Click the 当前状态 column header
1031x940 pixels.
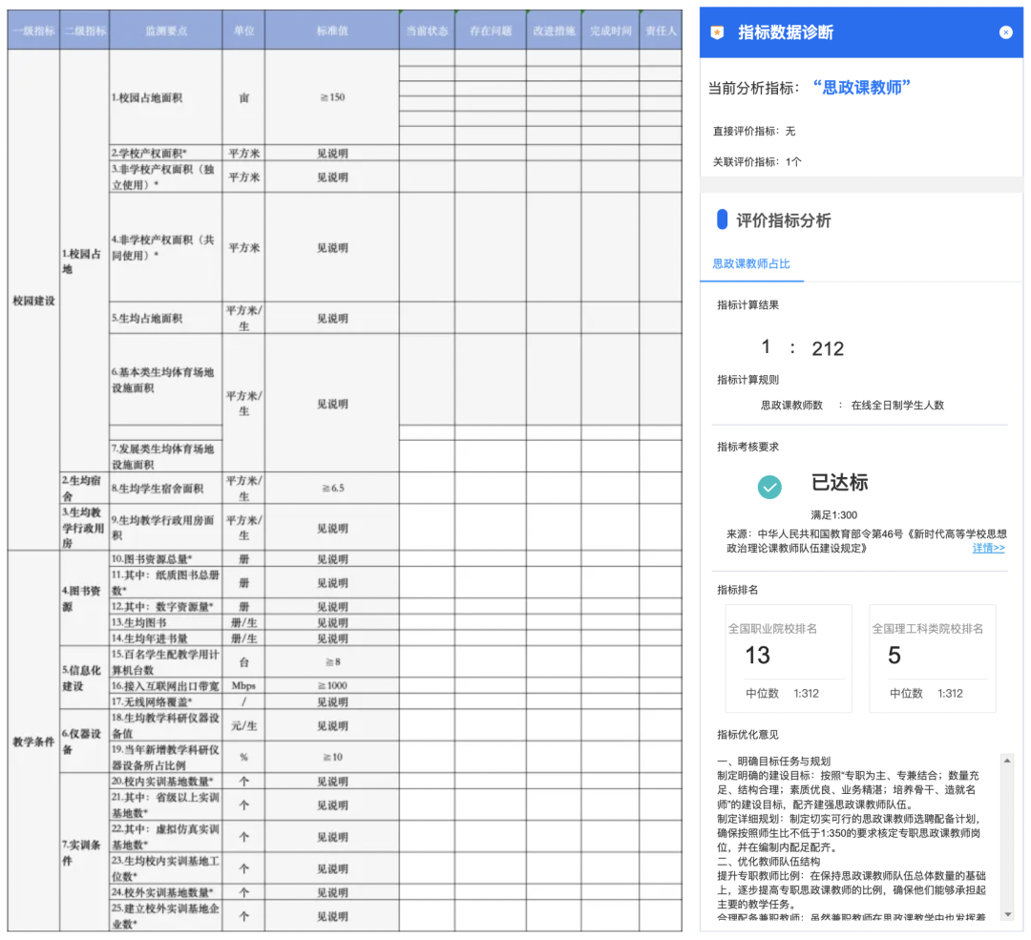point(426,31)
